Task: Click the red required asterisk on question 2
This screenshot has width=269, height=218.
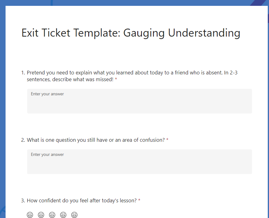Action: [x=167, y=140]
